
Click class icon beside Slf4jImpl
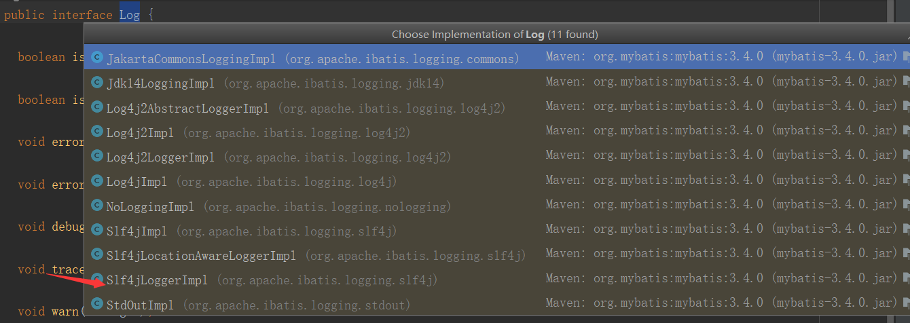[96, 231]
